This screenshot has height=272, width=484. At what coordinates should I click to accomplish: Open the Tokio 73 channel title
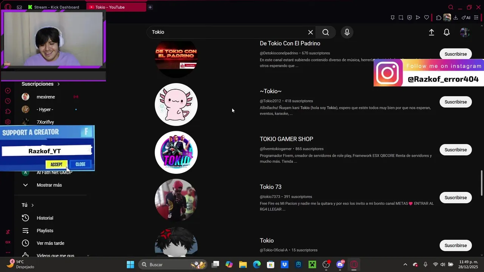pyautogui.click(x=271, y=187)
